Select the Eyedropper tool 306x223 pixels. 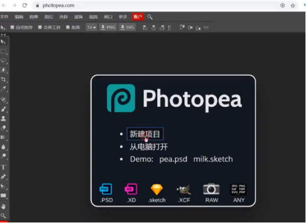tap(3, 89)
